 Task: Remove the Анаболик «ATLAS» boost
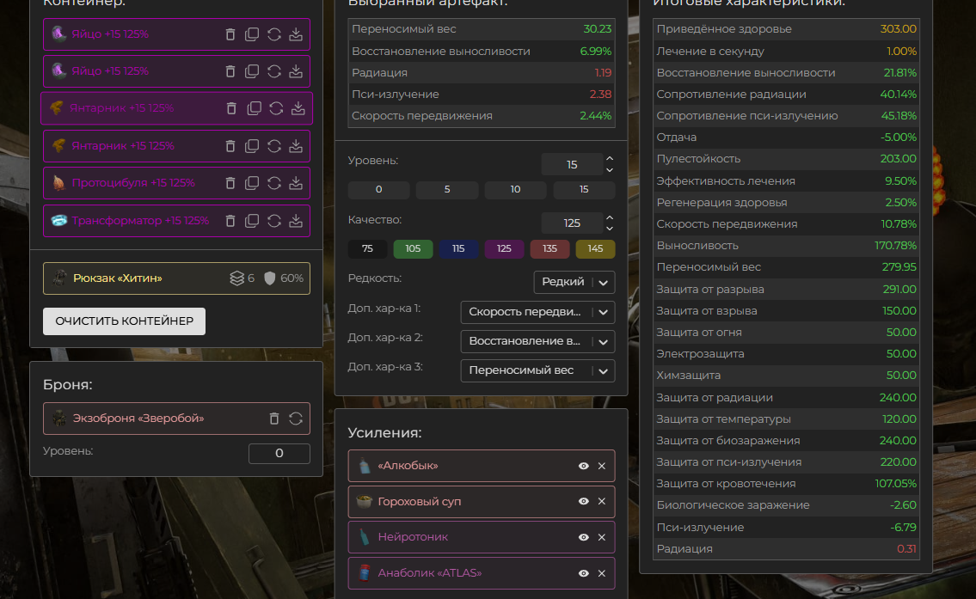coord(602,573)
